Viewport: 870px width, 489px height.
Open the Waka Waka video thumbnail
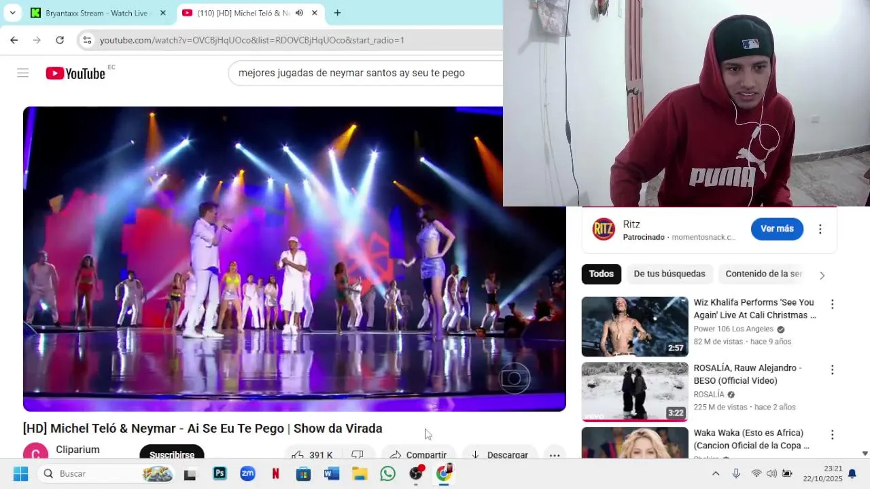[x=635, y=443]
